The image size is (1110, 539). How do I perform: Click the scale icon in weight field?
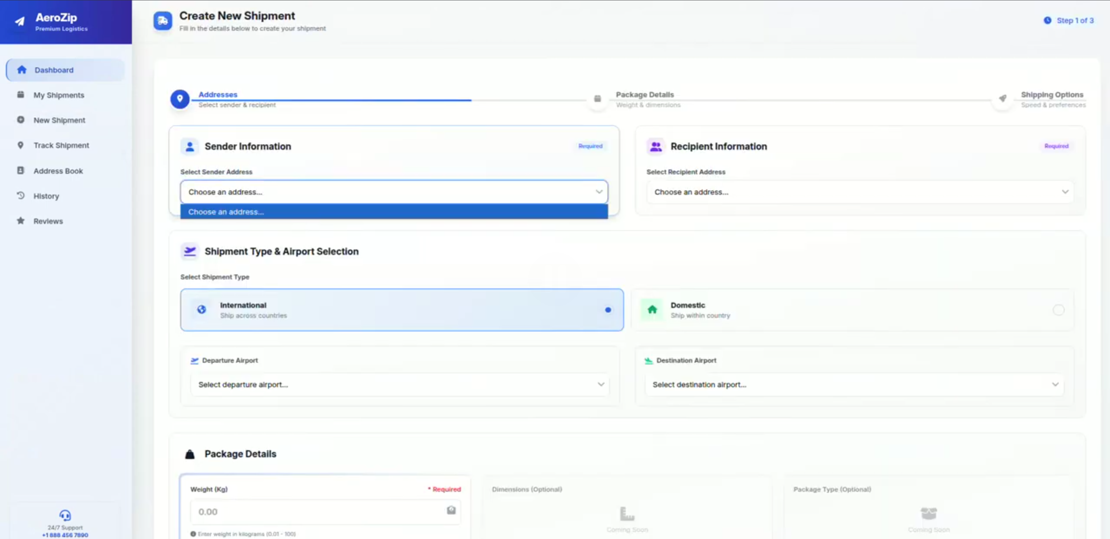click(x=451, y=510)
